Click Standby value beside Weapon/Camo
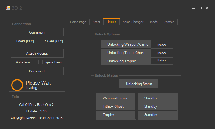 [x=157, y=98]
